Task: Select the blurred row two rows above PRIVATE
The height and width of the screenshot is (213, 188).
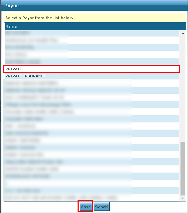Action: pos(91,54)
